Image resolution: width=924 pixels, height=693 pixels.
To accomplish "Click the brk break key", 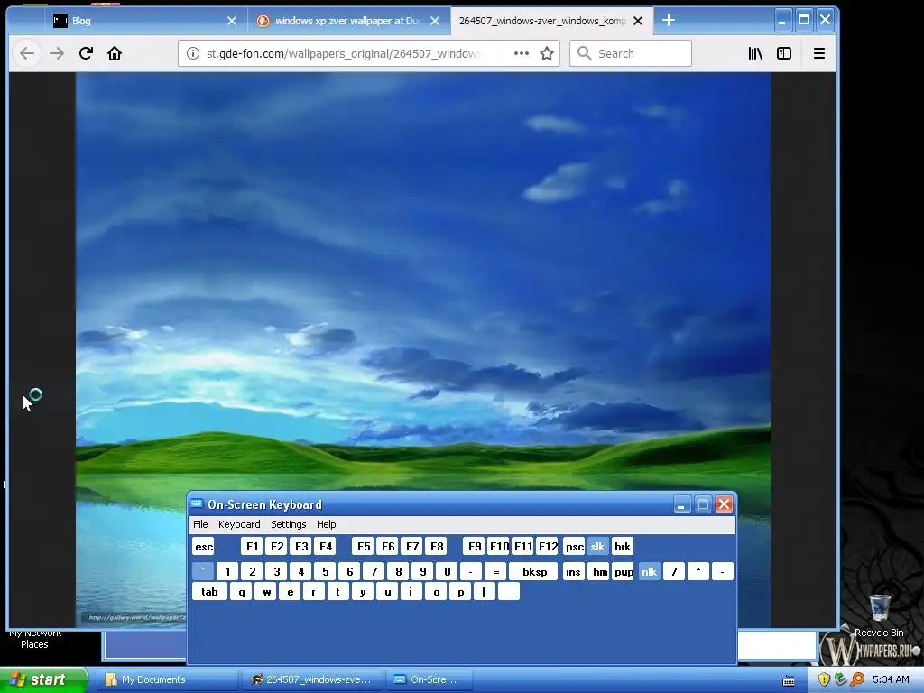I will [623, 546].
